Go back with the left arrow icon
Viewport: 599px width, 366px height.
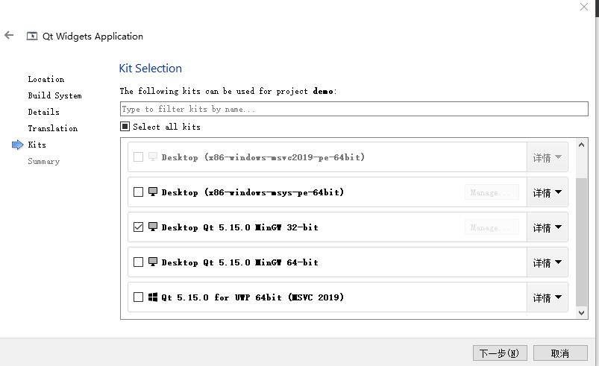[9, 36]
